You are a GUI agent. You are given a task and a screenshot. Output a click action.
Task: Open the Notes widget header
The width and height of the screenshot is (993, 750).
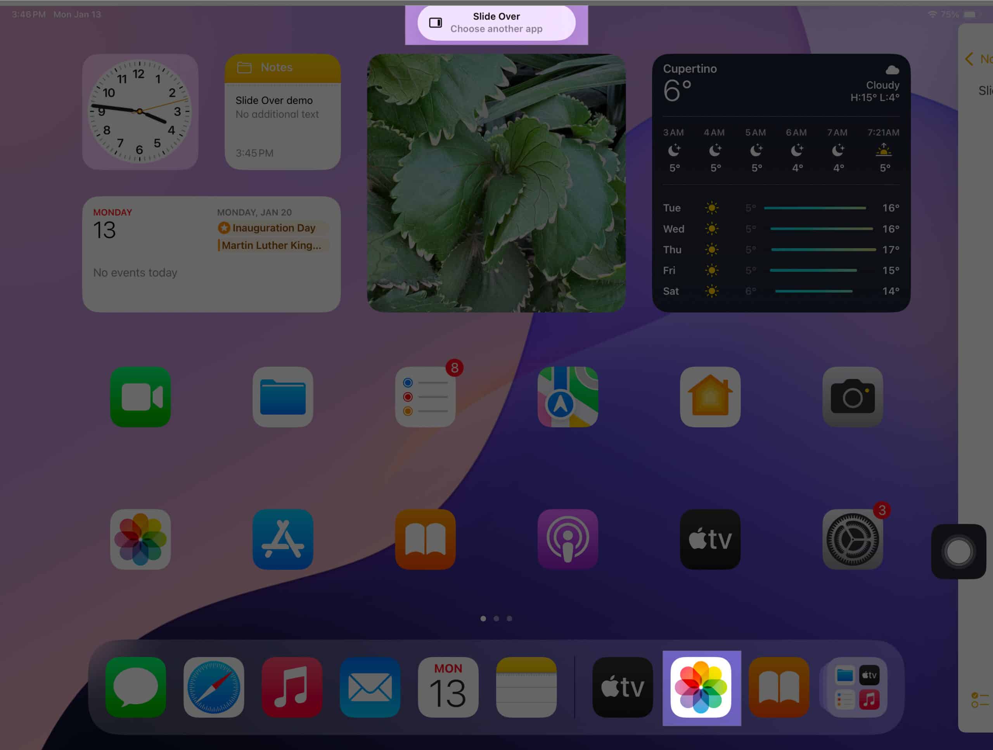283,68
